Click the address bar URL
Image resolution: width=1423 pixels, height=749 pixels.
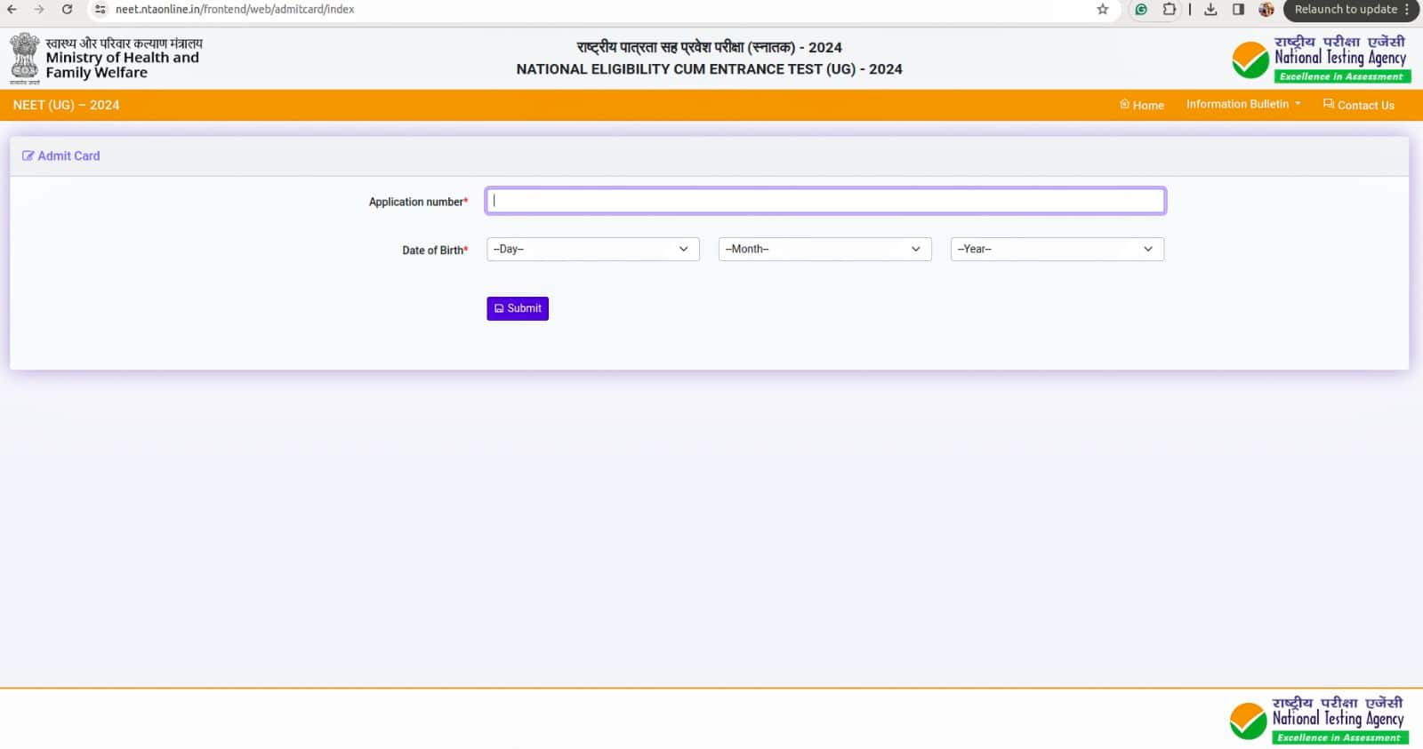click(x=235, y=9)
